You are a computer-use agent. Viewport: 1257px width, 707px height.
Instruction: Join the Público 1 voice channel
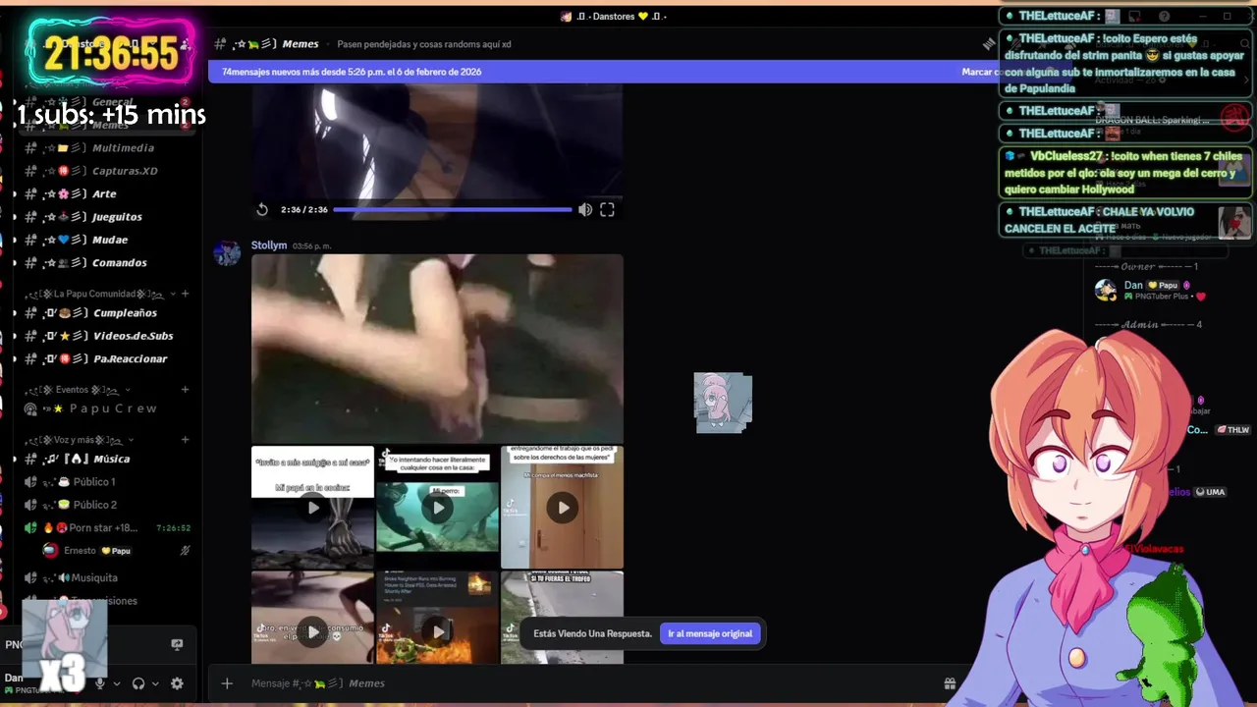pos(108,482)
